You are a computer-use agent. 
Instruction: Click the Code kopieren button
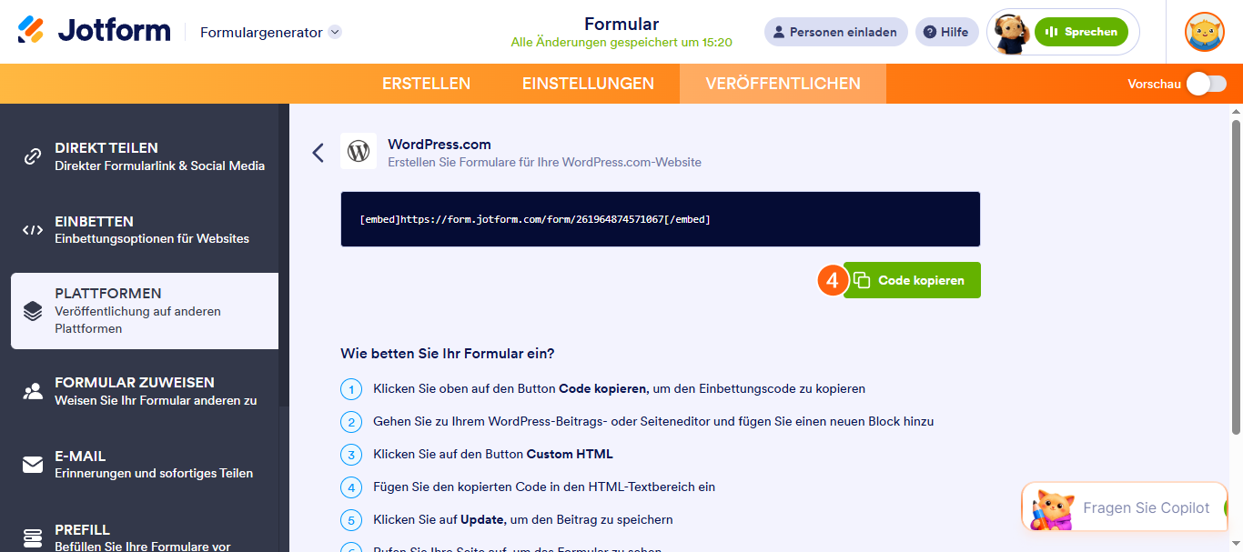pos(912,280)
